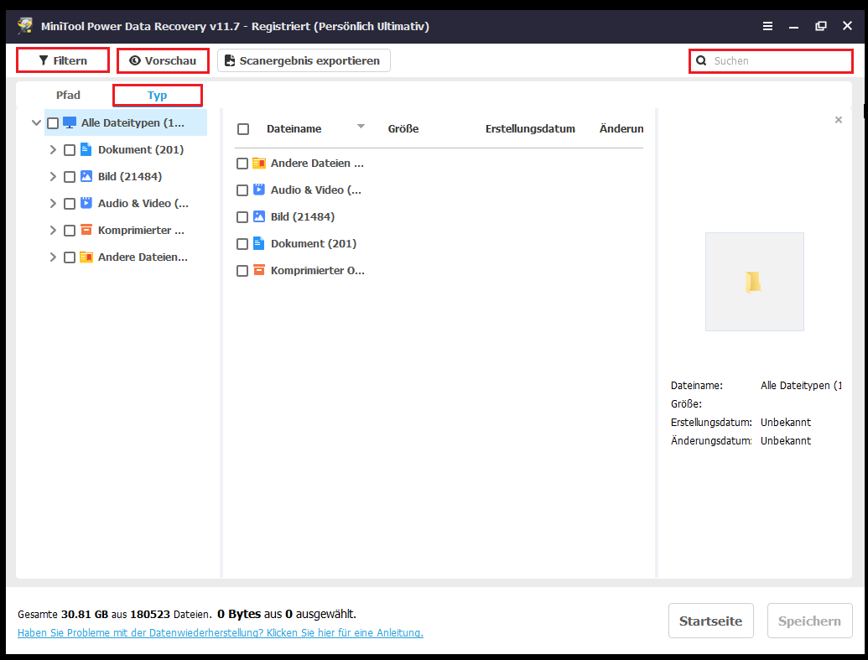This screenshot has height=660, width=868.
Task: Check the Bild (21484) tree checkbox
Action: pos(70,177)
